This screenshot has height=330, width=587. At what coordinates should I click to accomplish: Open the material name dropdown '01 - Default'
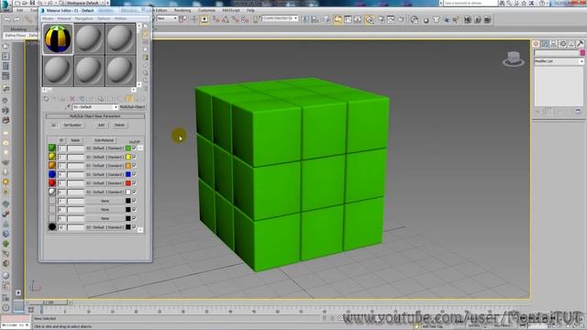click(x=95, y=107)
